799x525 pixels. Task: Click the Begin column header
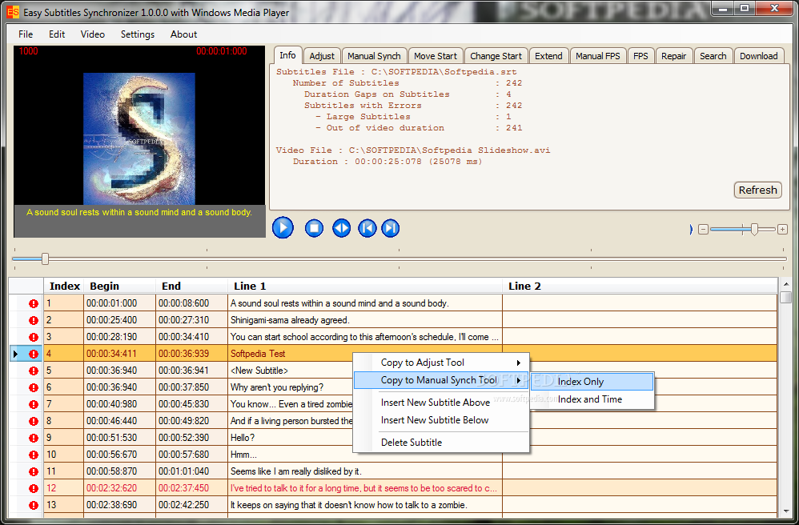point(120,287)
